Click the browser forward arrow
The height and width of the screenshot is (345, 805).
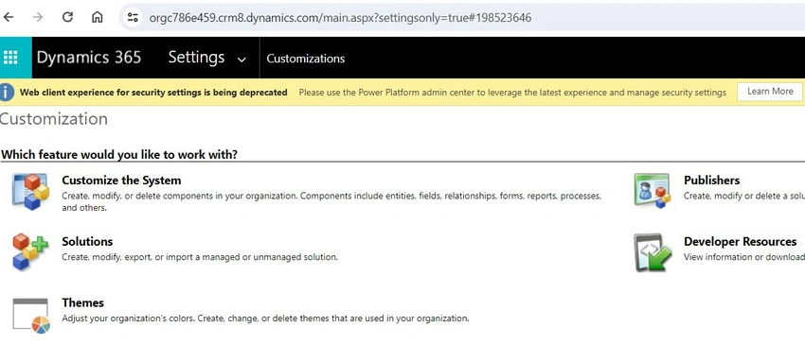pos(38,17)
